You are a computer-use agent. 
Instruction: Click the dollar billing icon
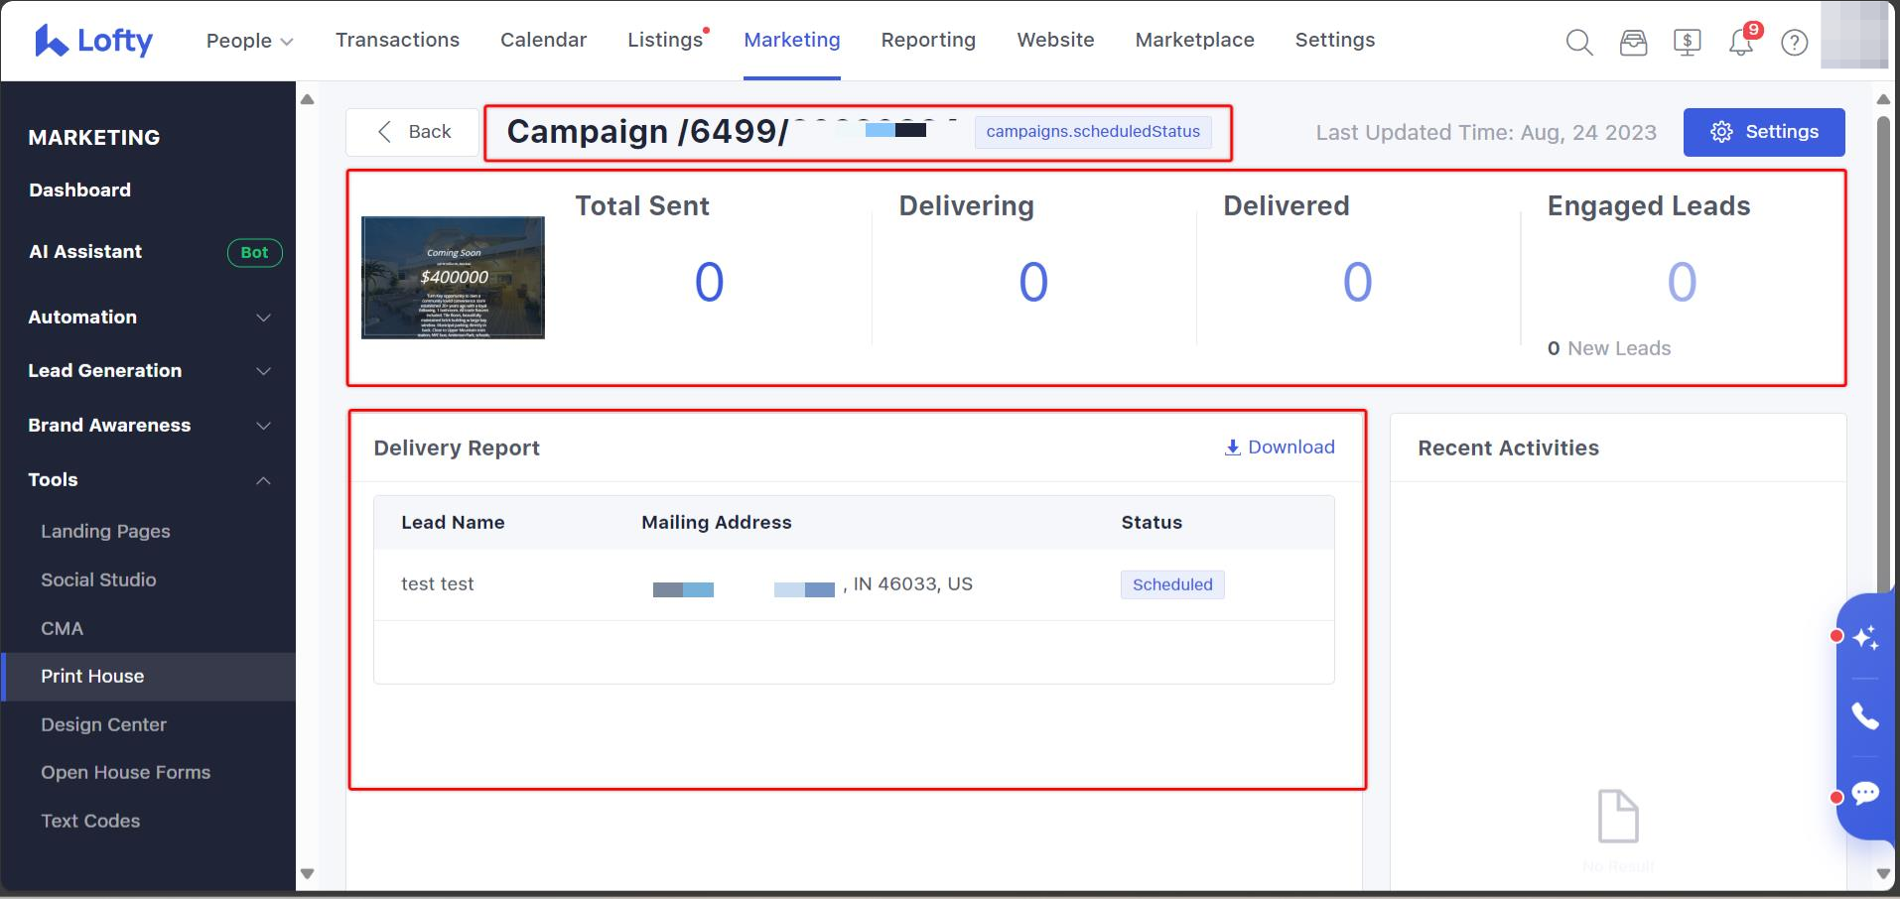point(1687,43)
